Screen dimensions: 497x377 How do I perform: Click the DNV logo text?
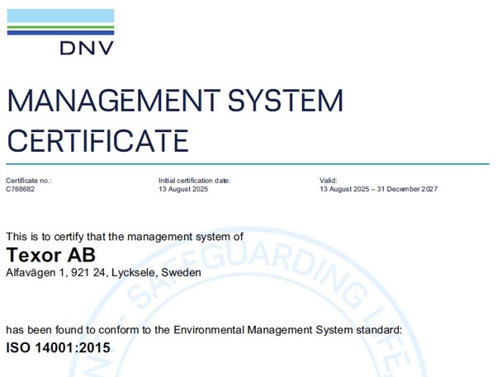[86, 47]
